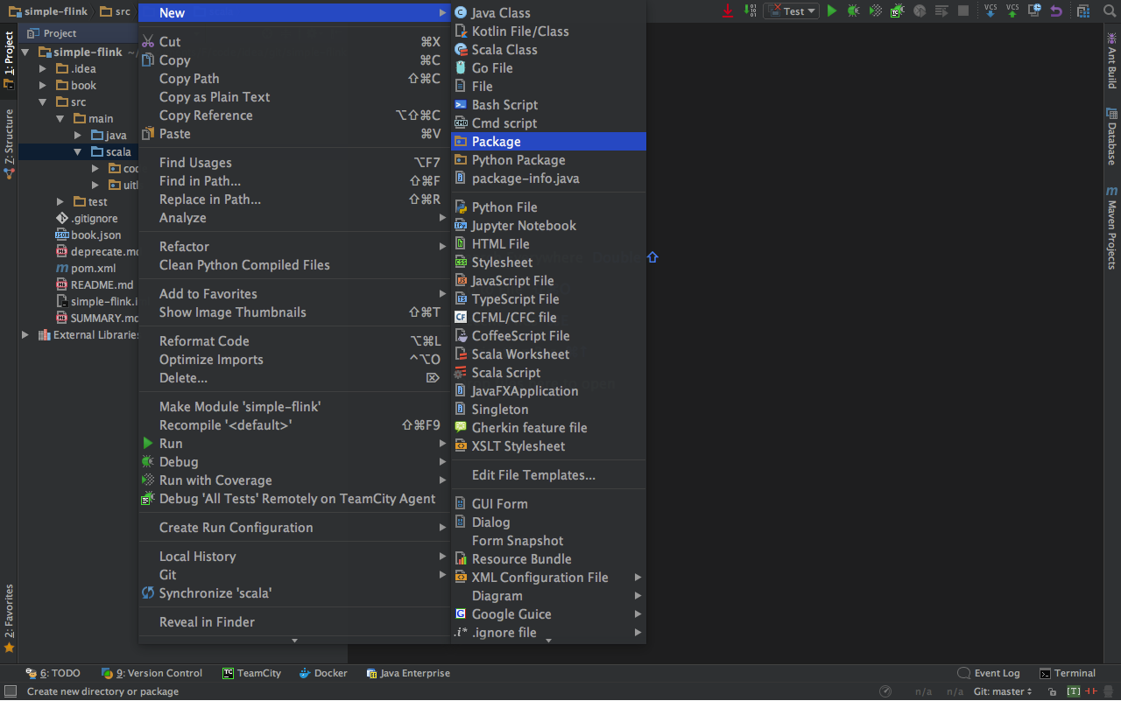Open the Terminal tool window button
The width and height of the screenshot is (1121, 701).
coord(1068,673)
